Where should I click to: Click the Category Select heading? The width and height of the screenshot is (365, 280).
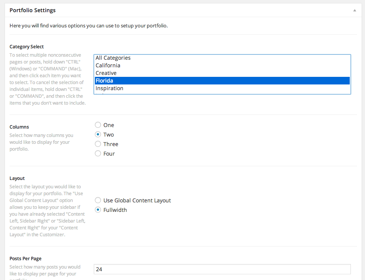[x=27, y=47]
